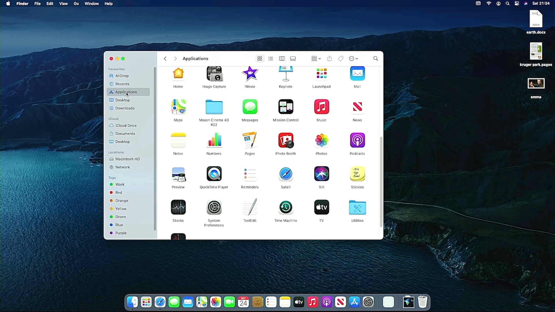Select the Utilities folder icon
Image resolution: width=555 pixels, height=312 pixels.
357,207
